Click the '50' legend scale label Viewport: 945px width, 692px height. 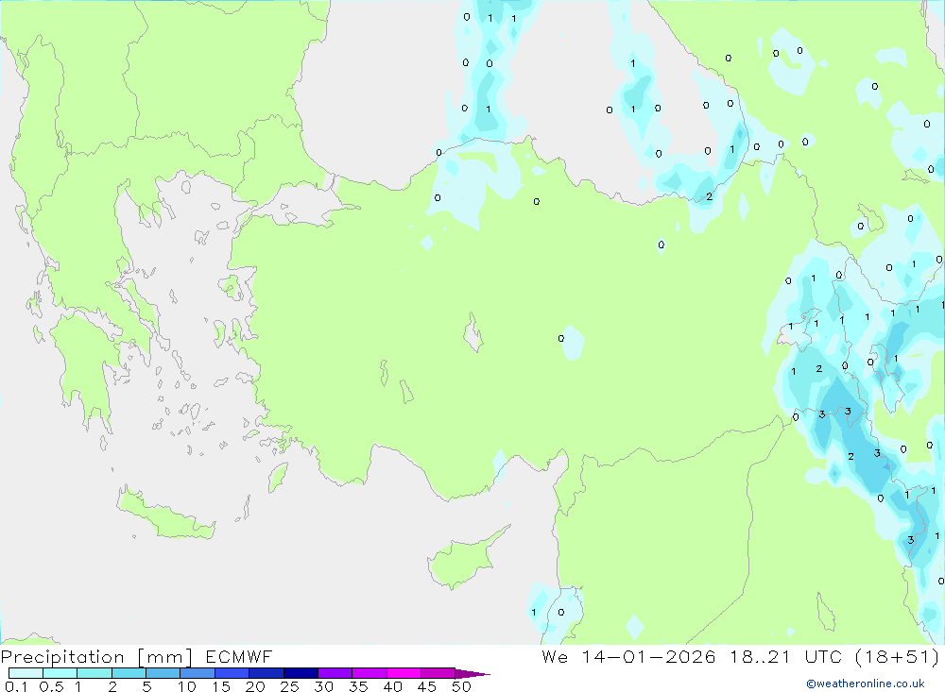(x=461, y=686)
